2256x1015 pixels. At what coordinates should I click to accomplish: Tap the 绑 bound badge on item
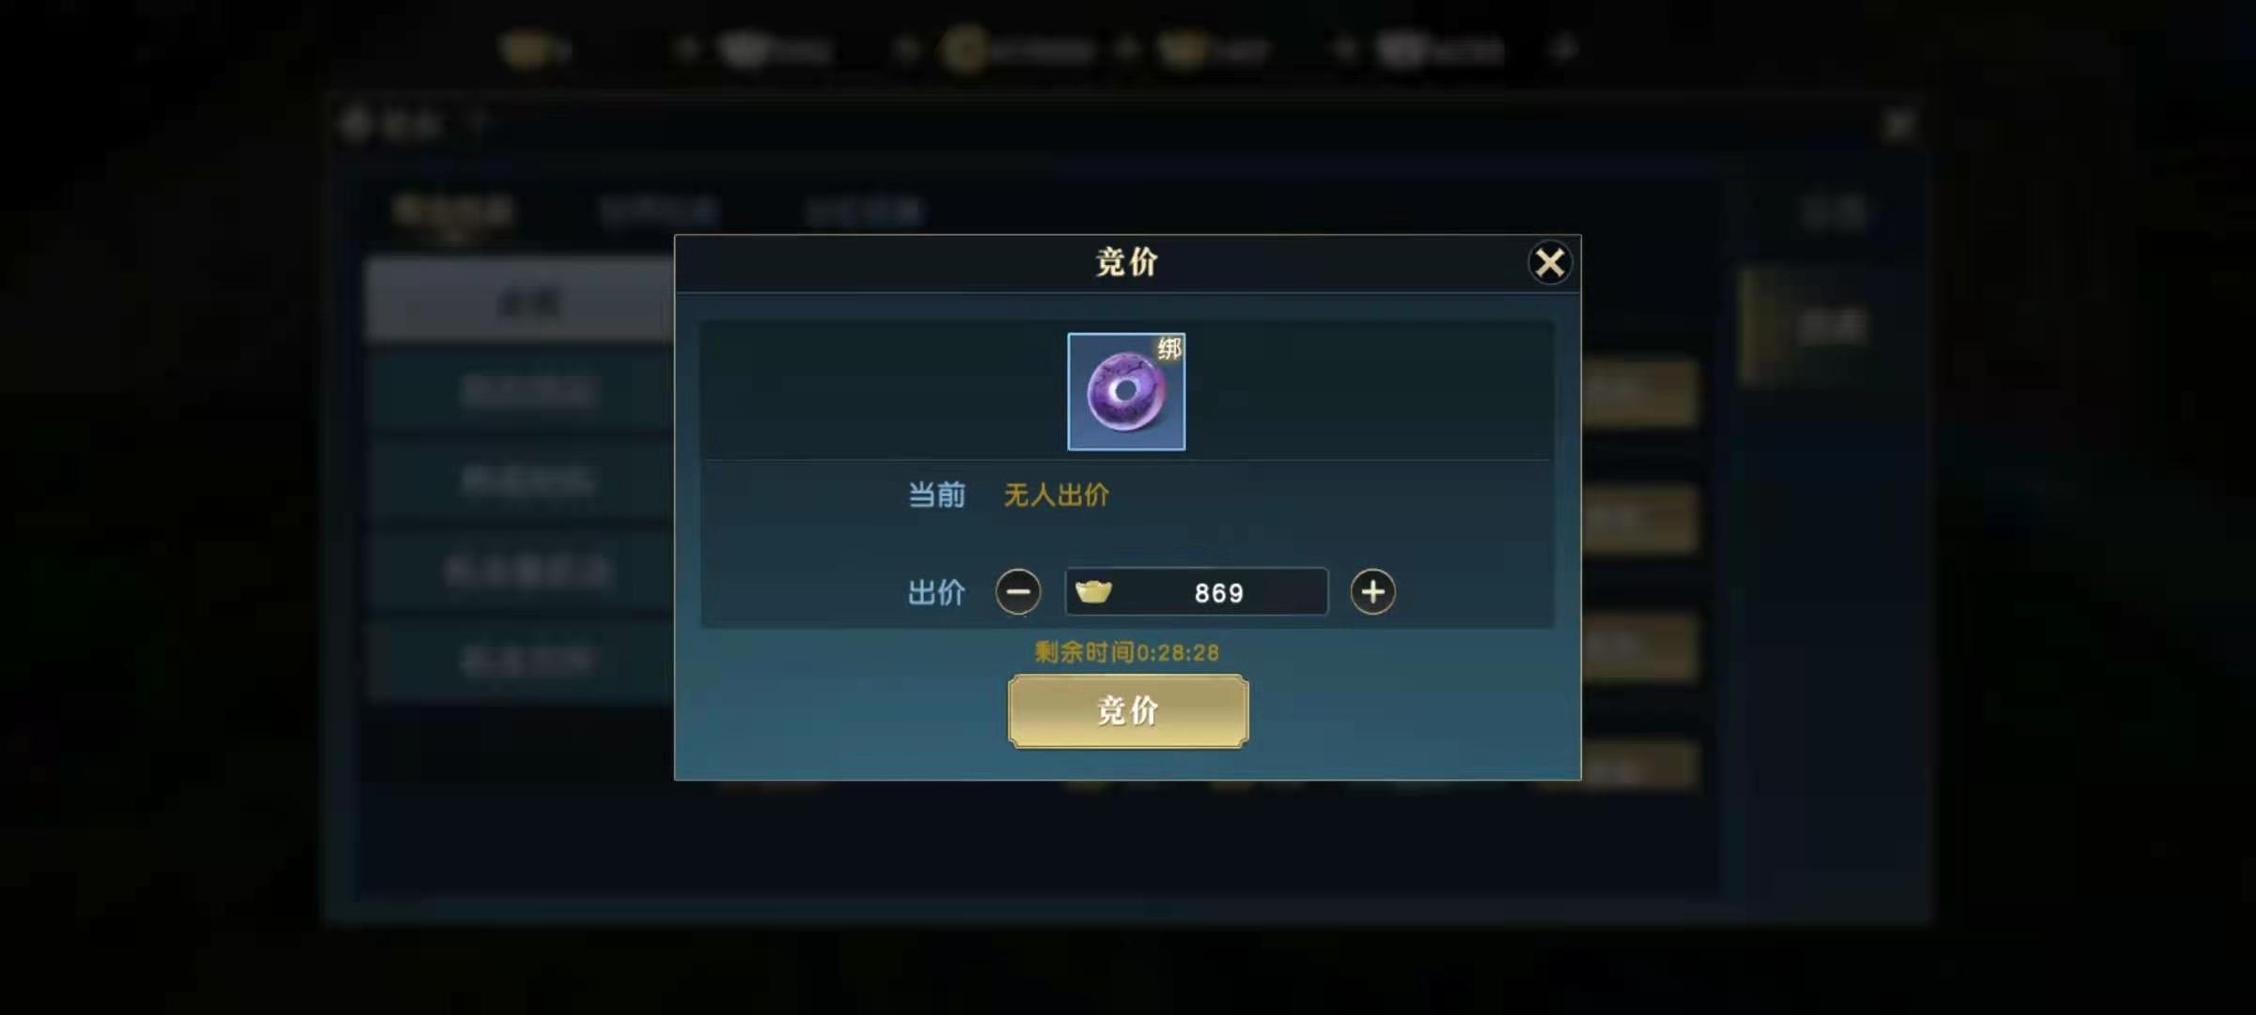(x=1169, y=349)
